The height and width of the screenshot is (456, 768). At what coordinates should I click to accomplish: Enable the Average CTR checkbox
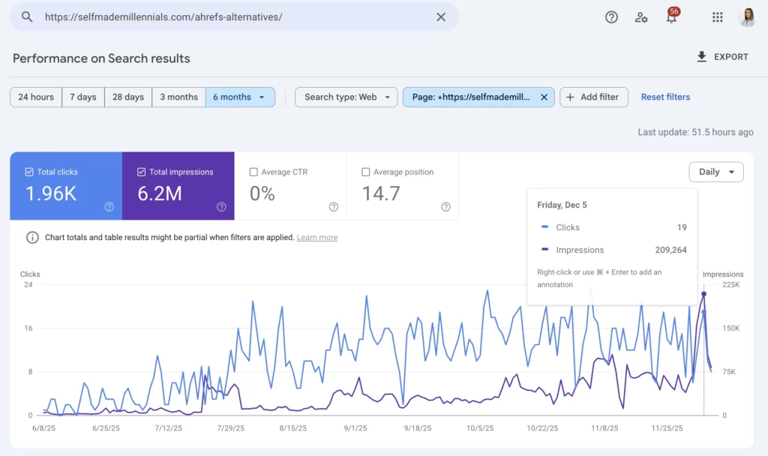click(x=253, y=172)
